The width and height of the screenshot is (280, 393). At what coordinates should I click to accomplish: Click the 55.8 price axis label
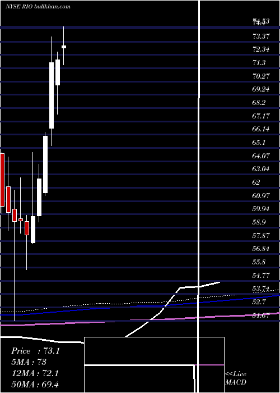click(x=259, y=262)
